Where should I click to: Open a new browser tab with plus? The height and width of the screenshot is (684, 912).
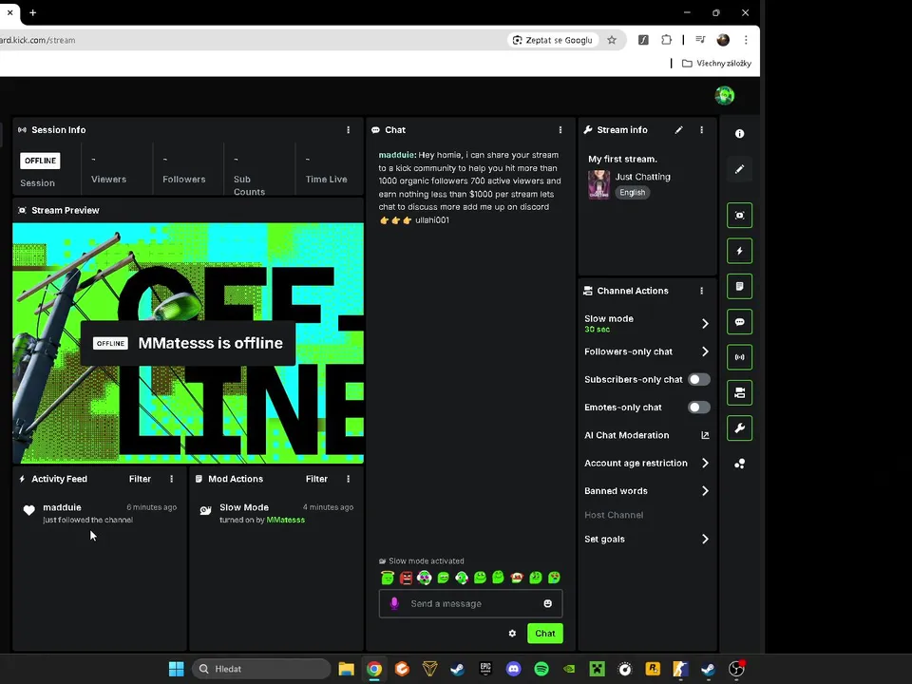[32, 12]
